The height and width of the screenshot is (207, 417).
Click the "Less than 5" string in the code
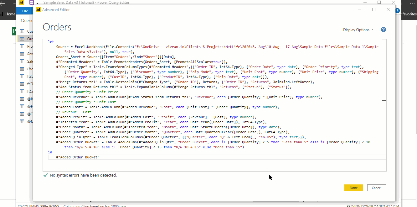point(294,142)
